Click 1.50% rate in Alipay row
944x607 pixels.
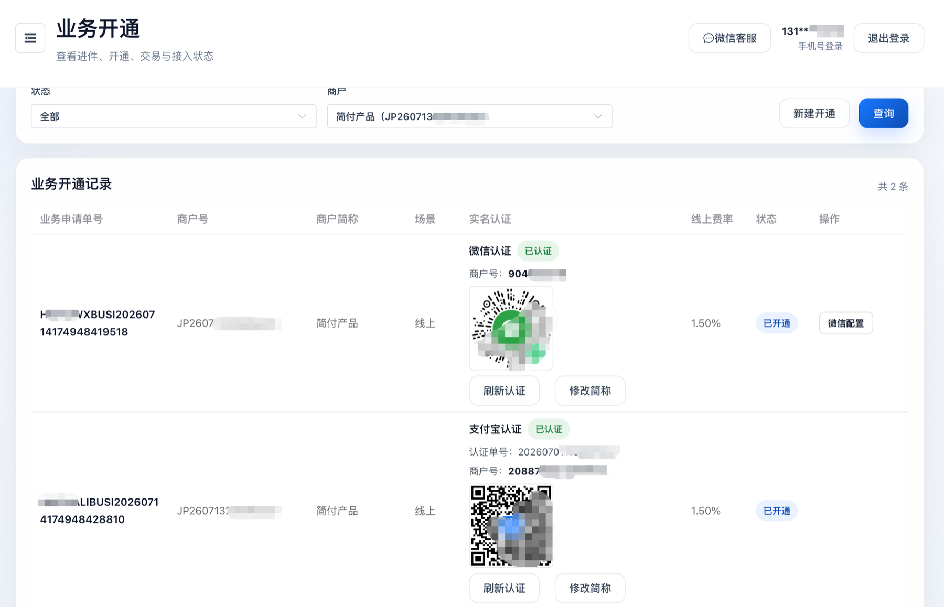(x=705, y=511)
